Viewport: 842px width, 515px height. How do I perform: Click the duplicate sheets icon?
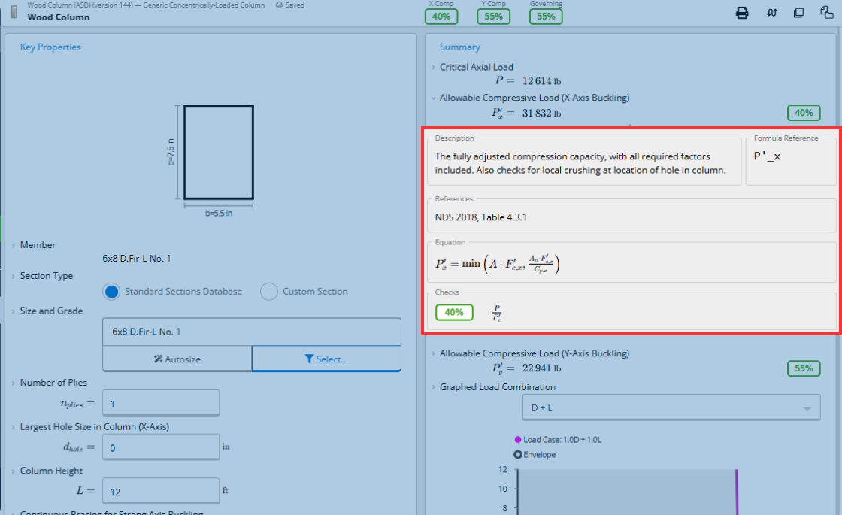798,13
